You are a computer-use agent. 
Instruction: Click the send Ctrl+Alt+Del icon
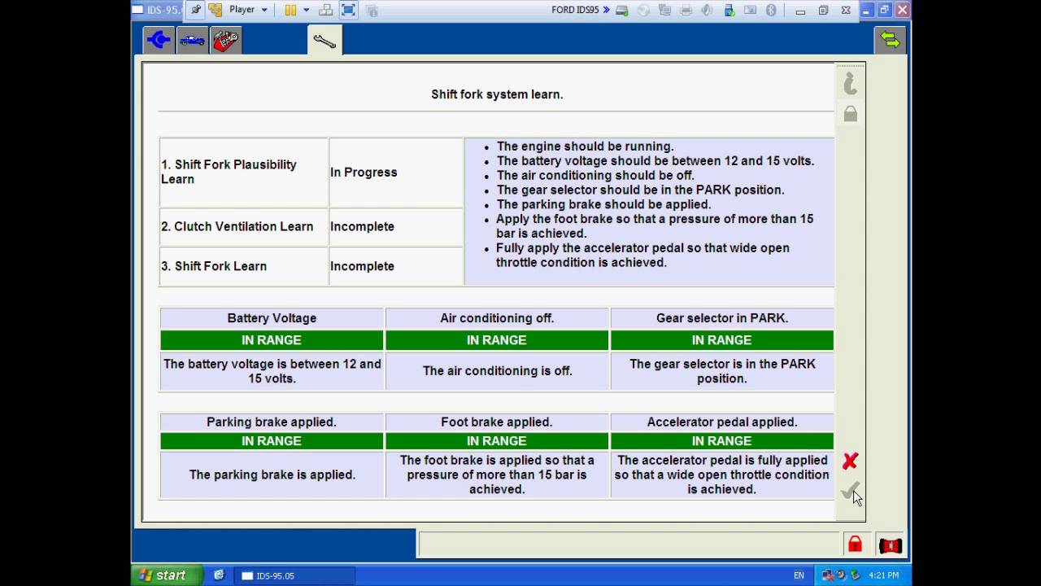[326, 10]
